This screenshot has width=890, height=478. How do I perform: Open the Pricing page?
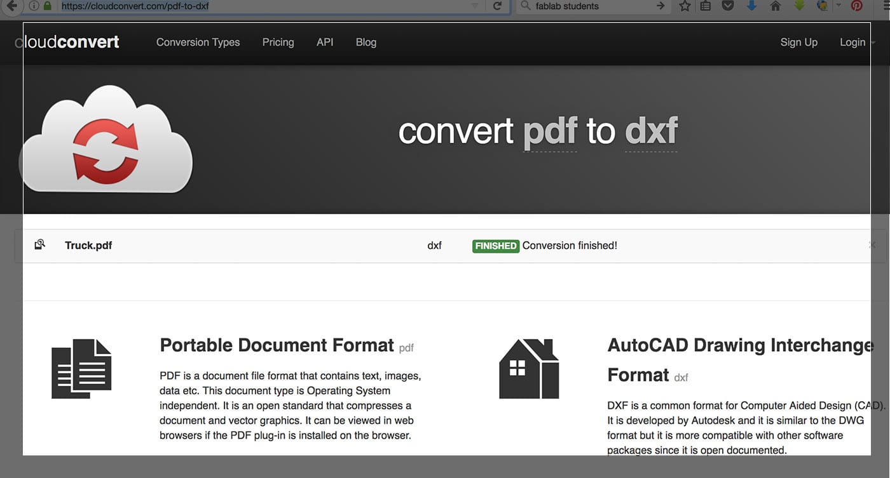278,42
